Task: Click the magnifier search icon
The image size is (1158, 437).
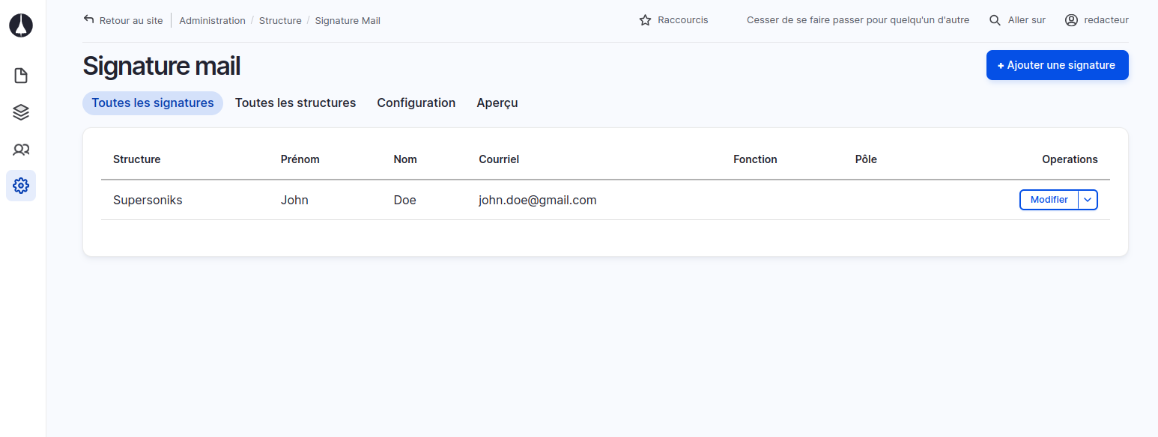Action: pyautogui.click(x=995, y=20)
